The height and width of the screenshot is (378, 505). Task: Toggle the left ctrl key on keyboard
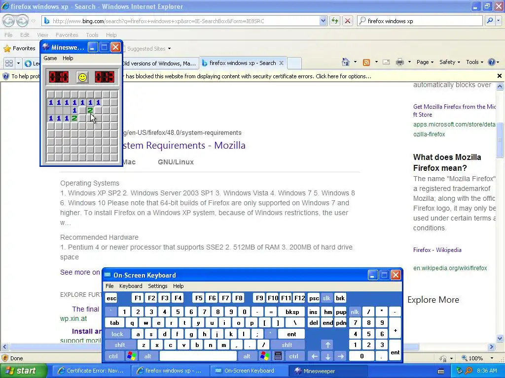coord(113,356)
